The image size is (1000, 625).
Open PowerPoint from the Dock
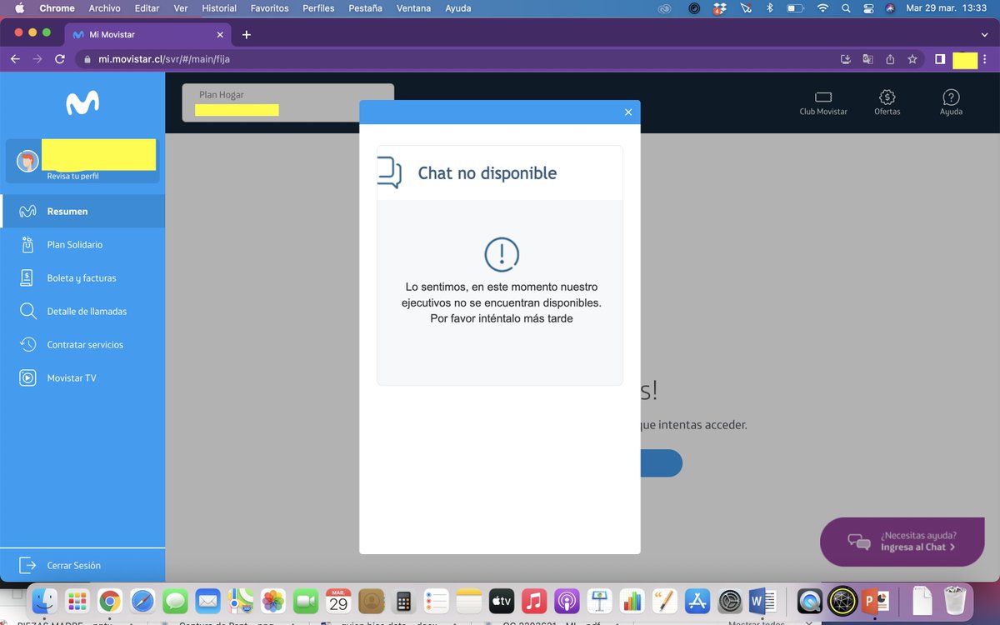point(875,601)
